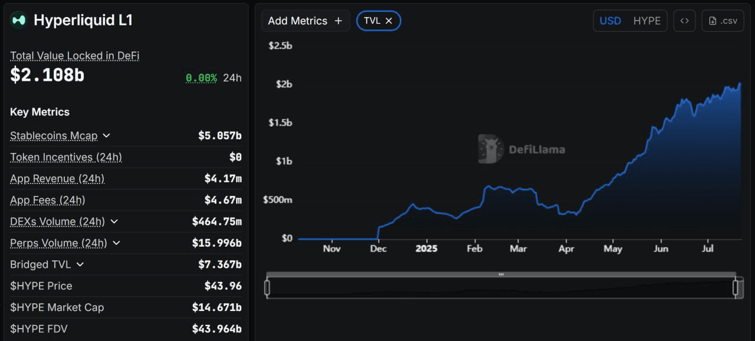Click the $43.96 HYPE price value
Screen dimensions: 755x341
click(x=223, y=286)
